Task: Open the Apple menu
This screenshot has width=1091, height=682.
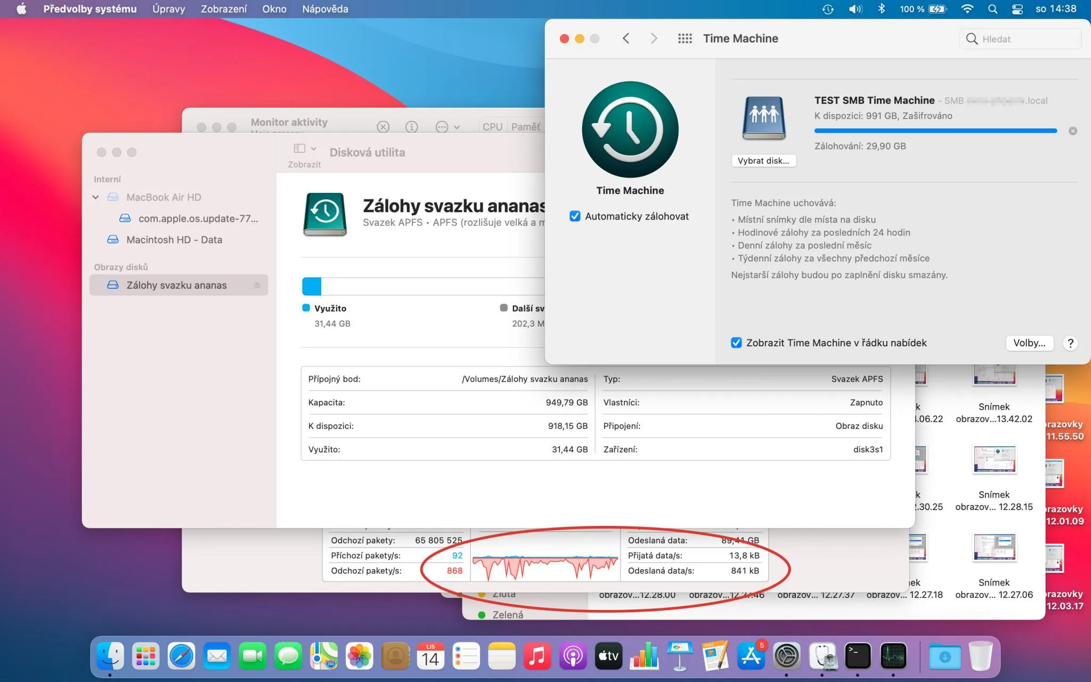Action: click(x=21, y=9)
